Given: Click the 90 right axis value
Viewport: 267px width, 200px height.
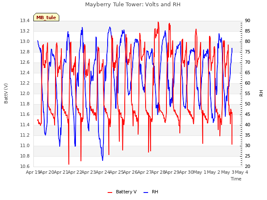Looking at the screenshot, I should coord(247,21).
